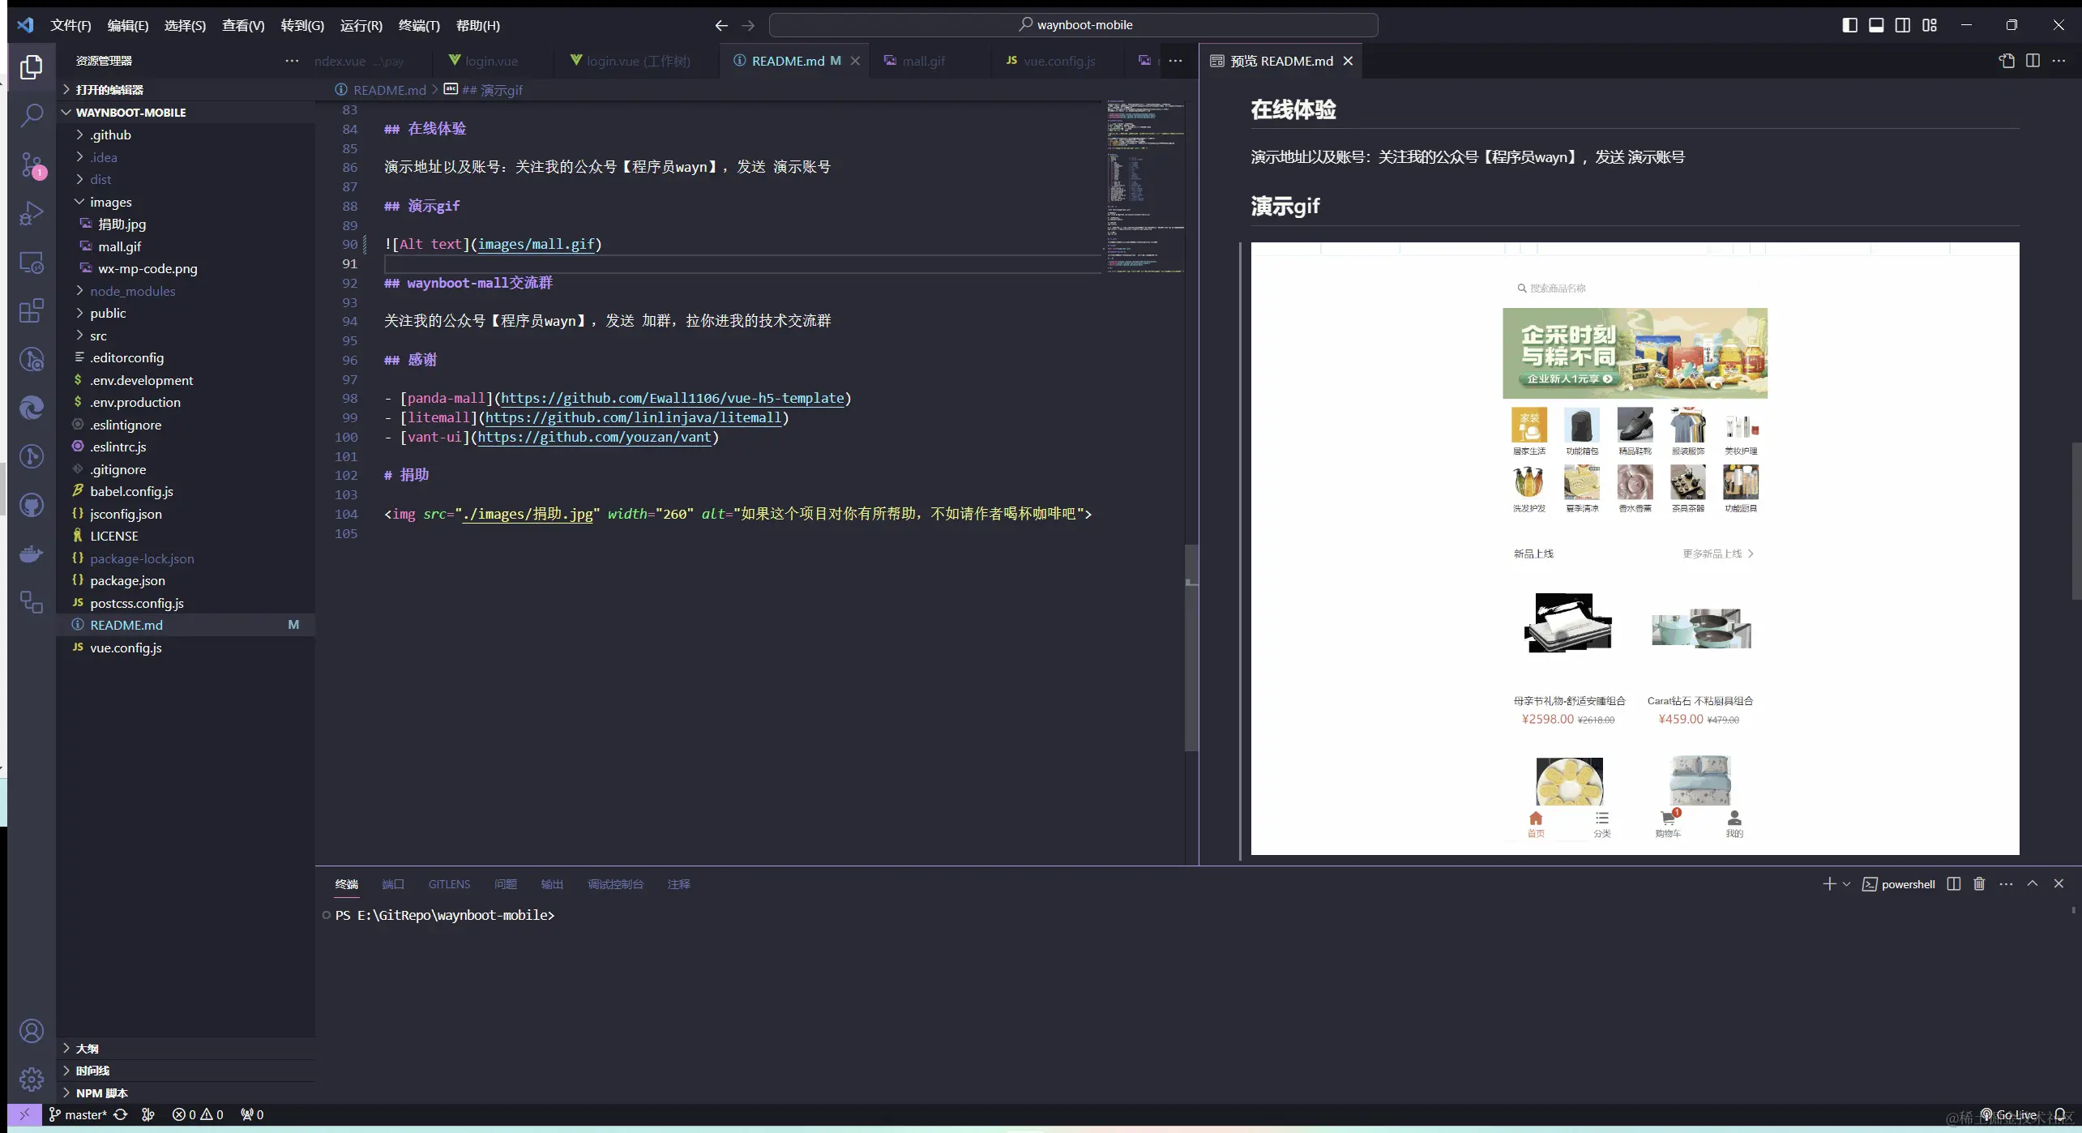Toggle the secondary side bar
This screenshot has width=2082, height=1133.
(1903, 25)
